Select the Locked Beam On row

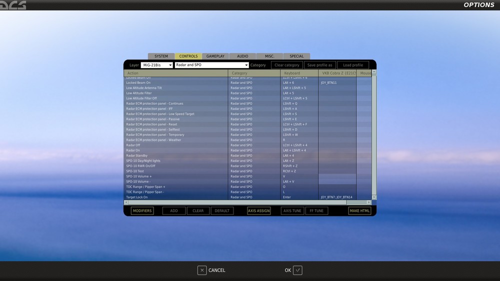pyautogui.click(x=247, y=82)
